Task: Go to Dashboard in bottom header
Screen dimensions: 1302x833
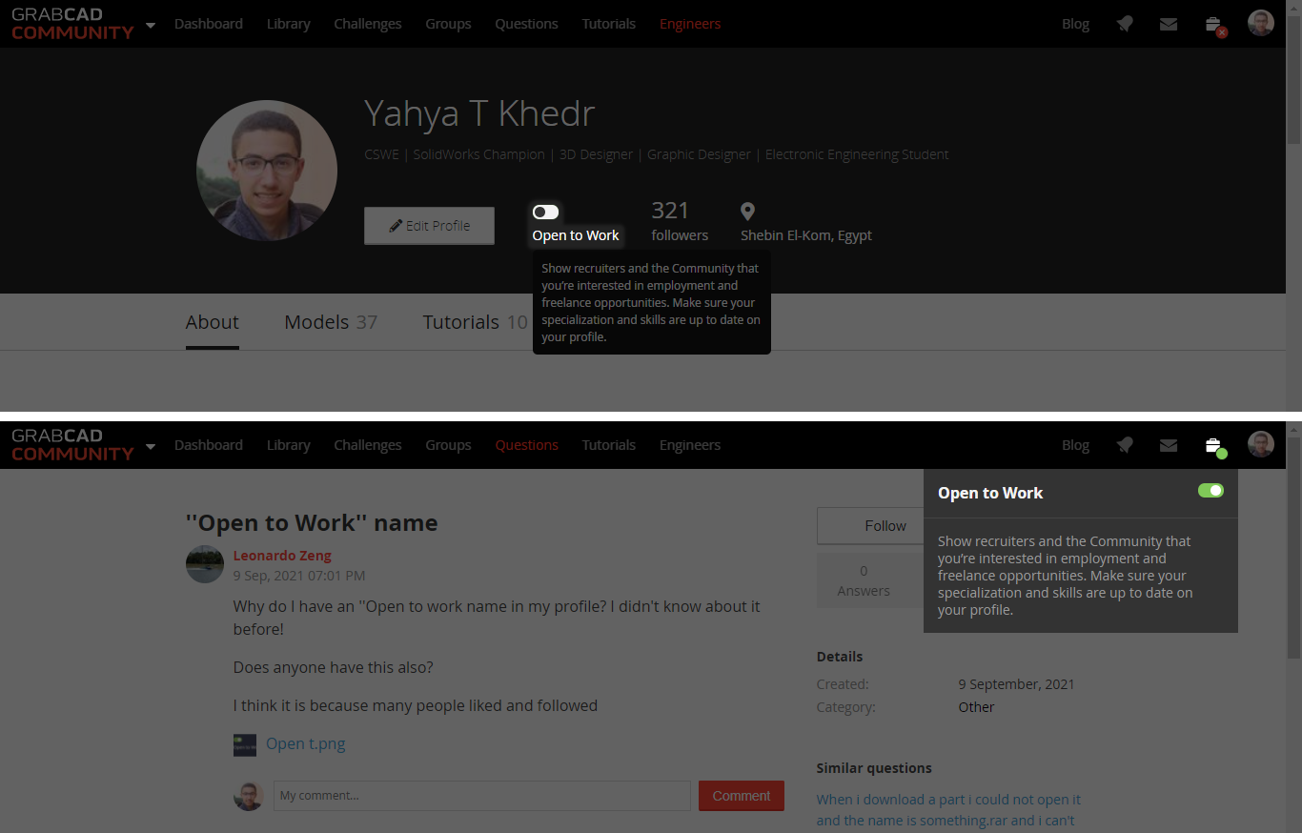Action: [x=209, y=445]
